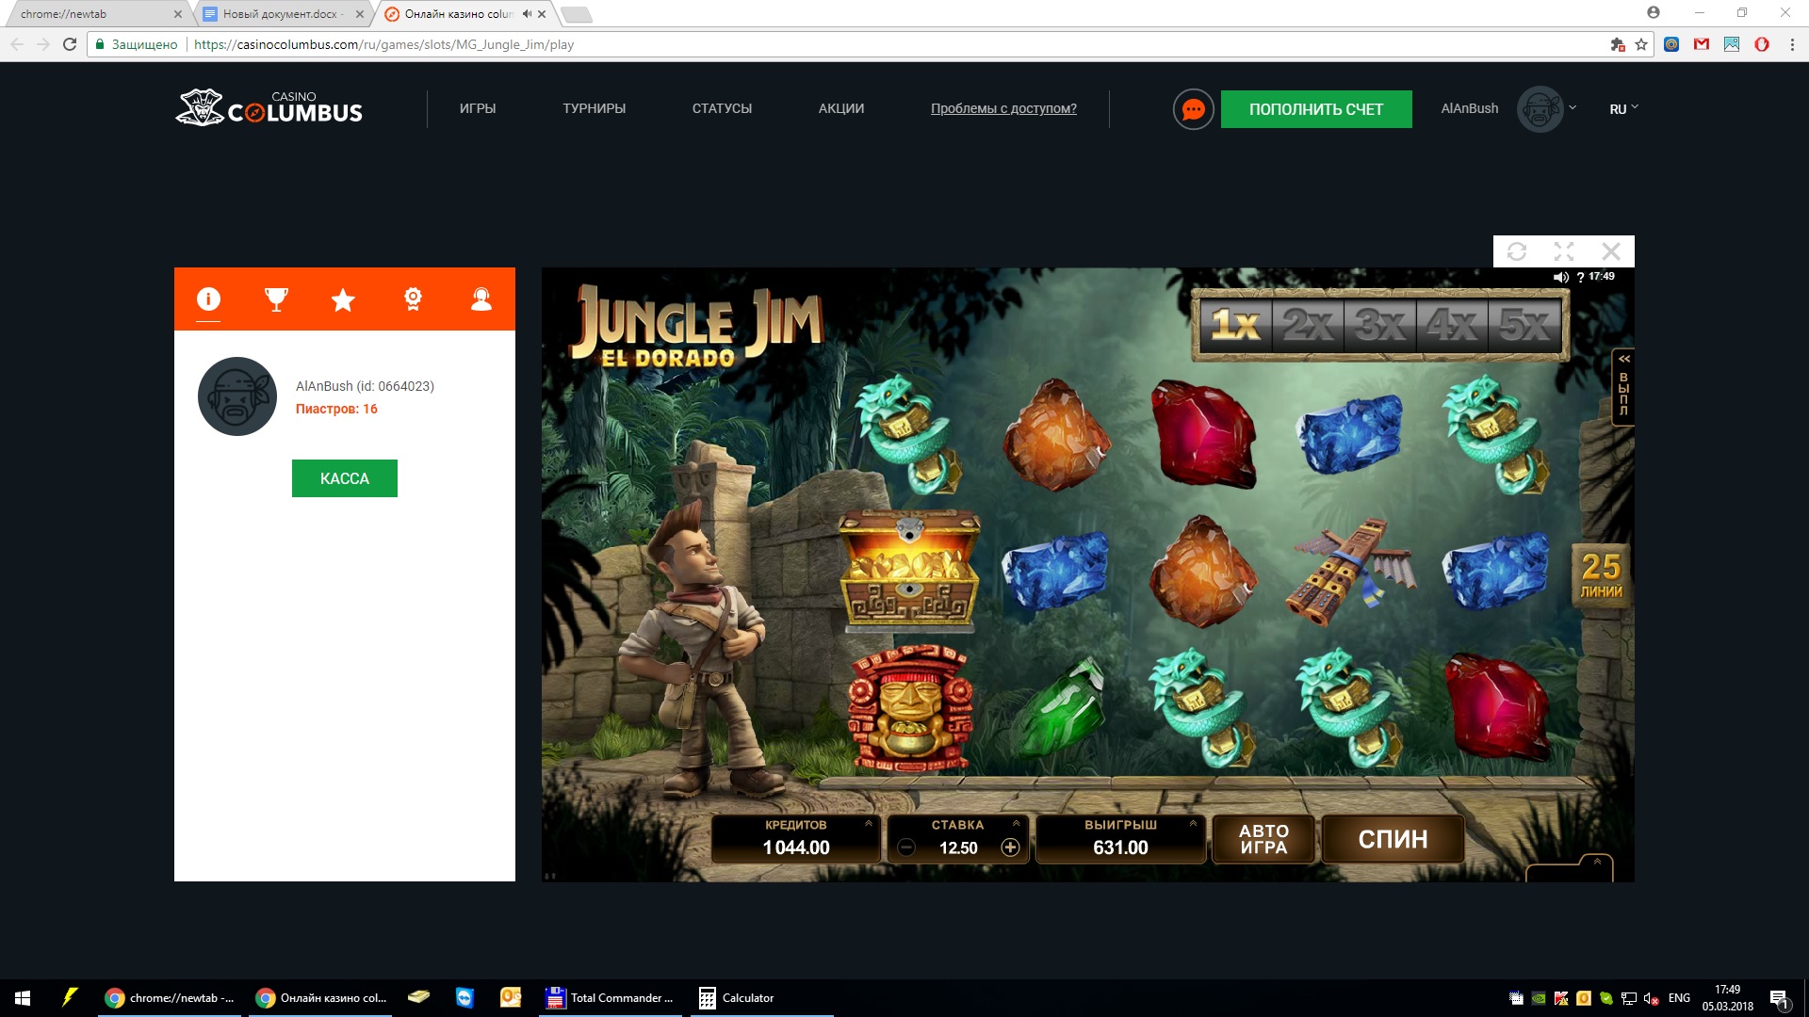
Task: Open Opera red extension icon
Action: [x=1762, y=44]
